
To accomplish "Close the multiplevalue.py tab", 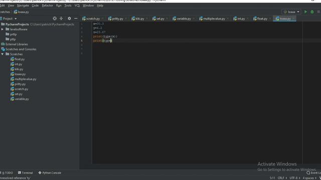I will pos(228,18).
